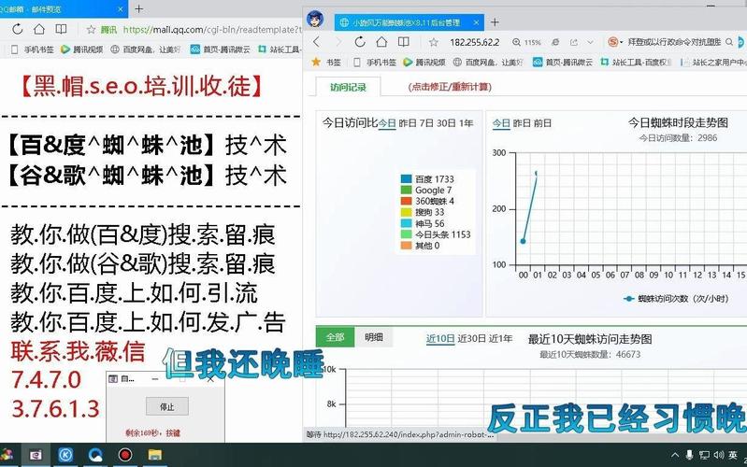
Task: Click blue 百度 color swatch in legend
Action: [x=407, y=179]
